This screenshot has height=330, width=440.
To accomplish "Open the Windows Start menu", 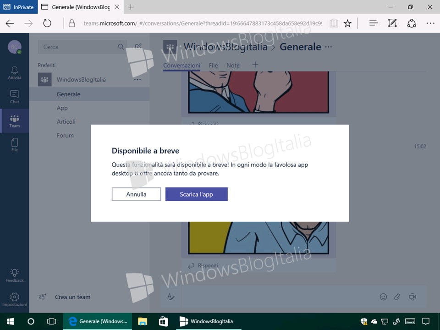I will click(11, 321).
